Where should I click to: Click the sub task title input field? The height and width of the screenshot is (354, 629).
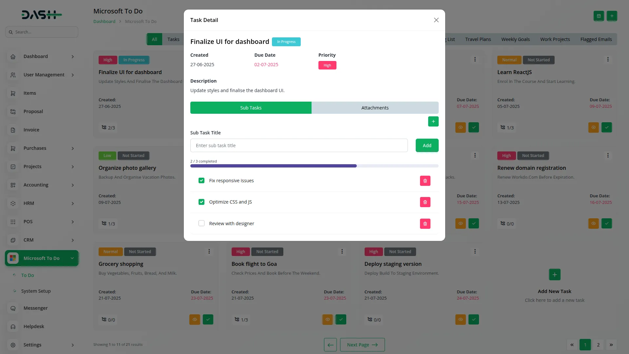[x=299, y=145]
